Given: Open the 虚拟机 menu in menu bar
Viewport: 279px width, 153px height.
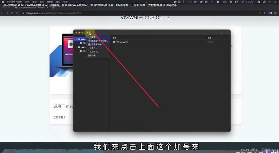Looking at the screenshot, I should tap(50, 2).
